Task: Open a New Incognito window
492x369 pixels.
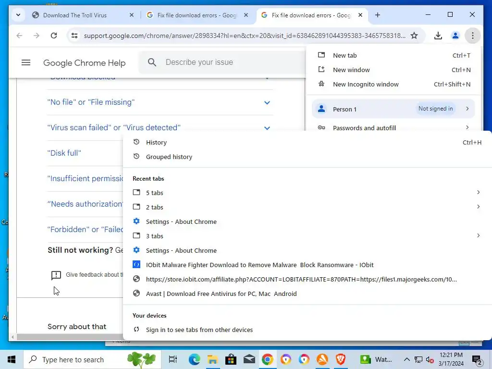Action: [393, 85]
